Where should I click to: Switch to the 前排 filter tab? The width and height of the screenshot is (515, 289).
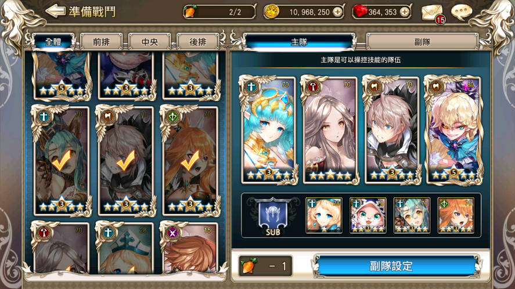point(102,42)
